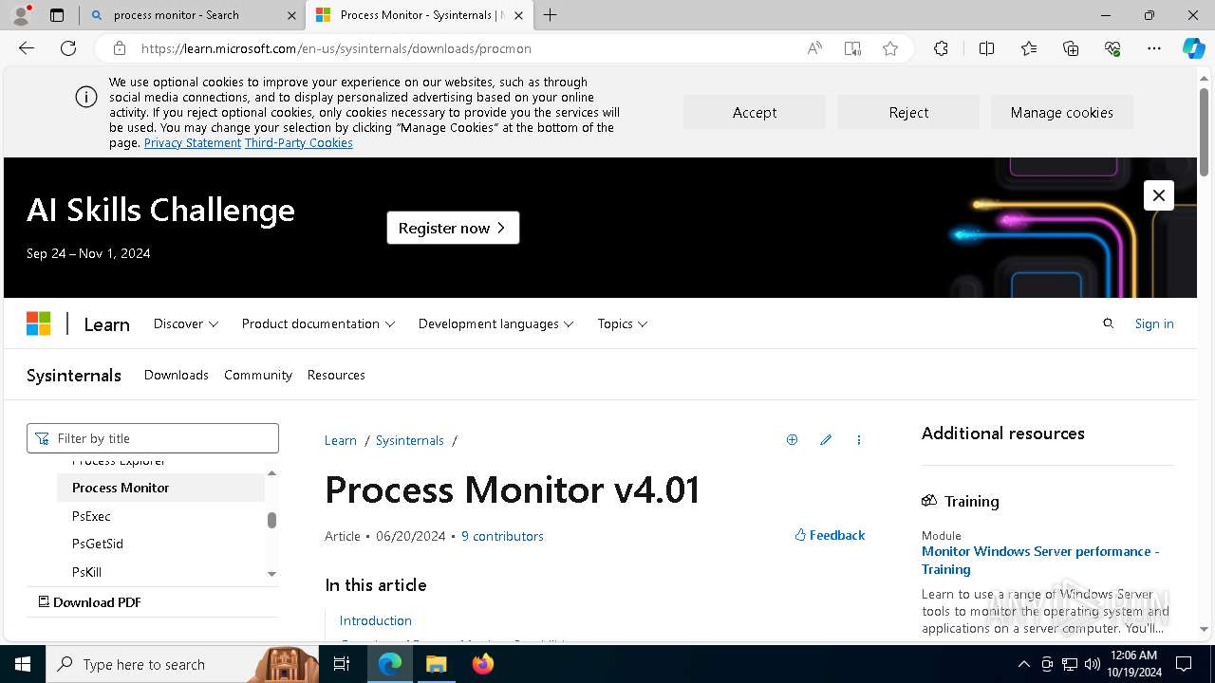Screen dimensions: 1215x683
Task: Click the Add to collection plus icon
Action: click(x=792, y=439)
